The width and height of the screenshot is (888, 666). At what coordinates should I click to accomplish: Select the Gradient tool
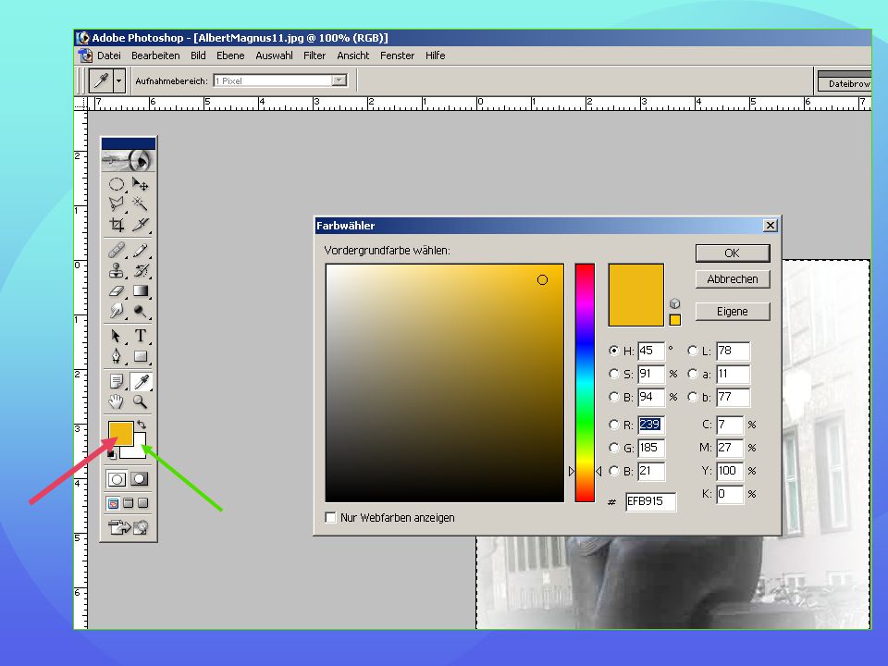(140, 290)
